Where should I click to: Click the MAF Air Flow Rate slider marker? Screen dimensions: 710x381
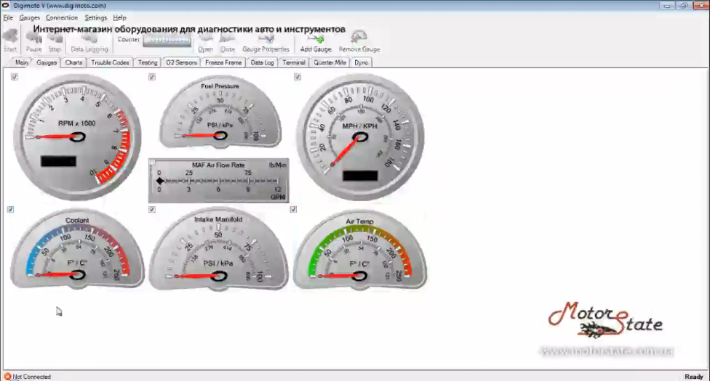pos(159,181)
